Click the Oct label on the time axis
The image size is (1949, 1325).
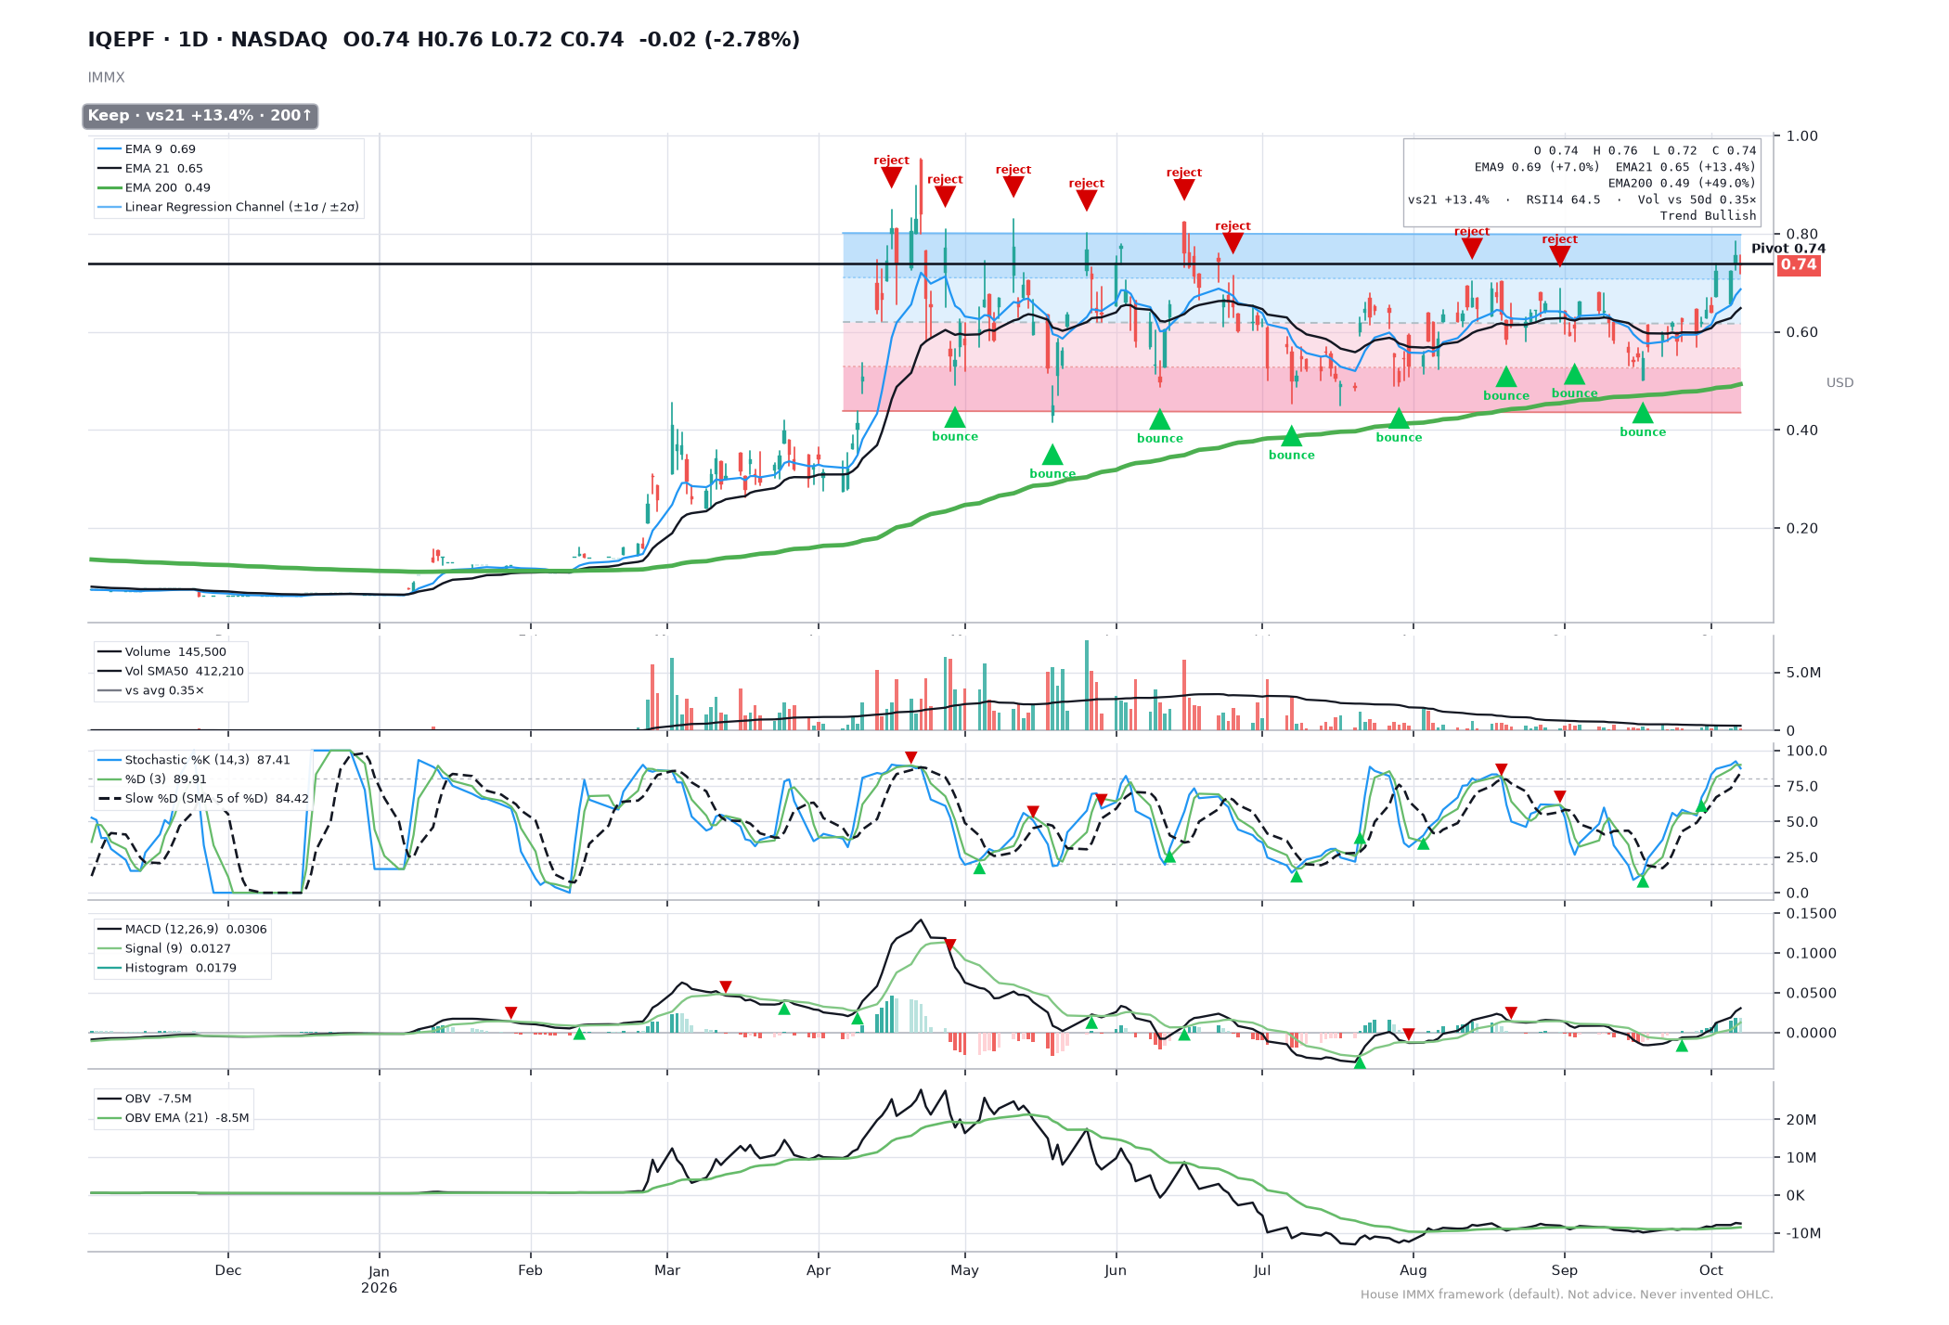1710,1270
